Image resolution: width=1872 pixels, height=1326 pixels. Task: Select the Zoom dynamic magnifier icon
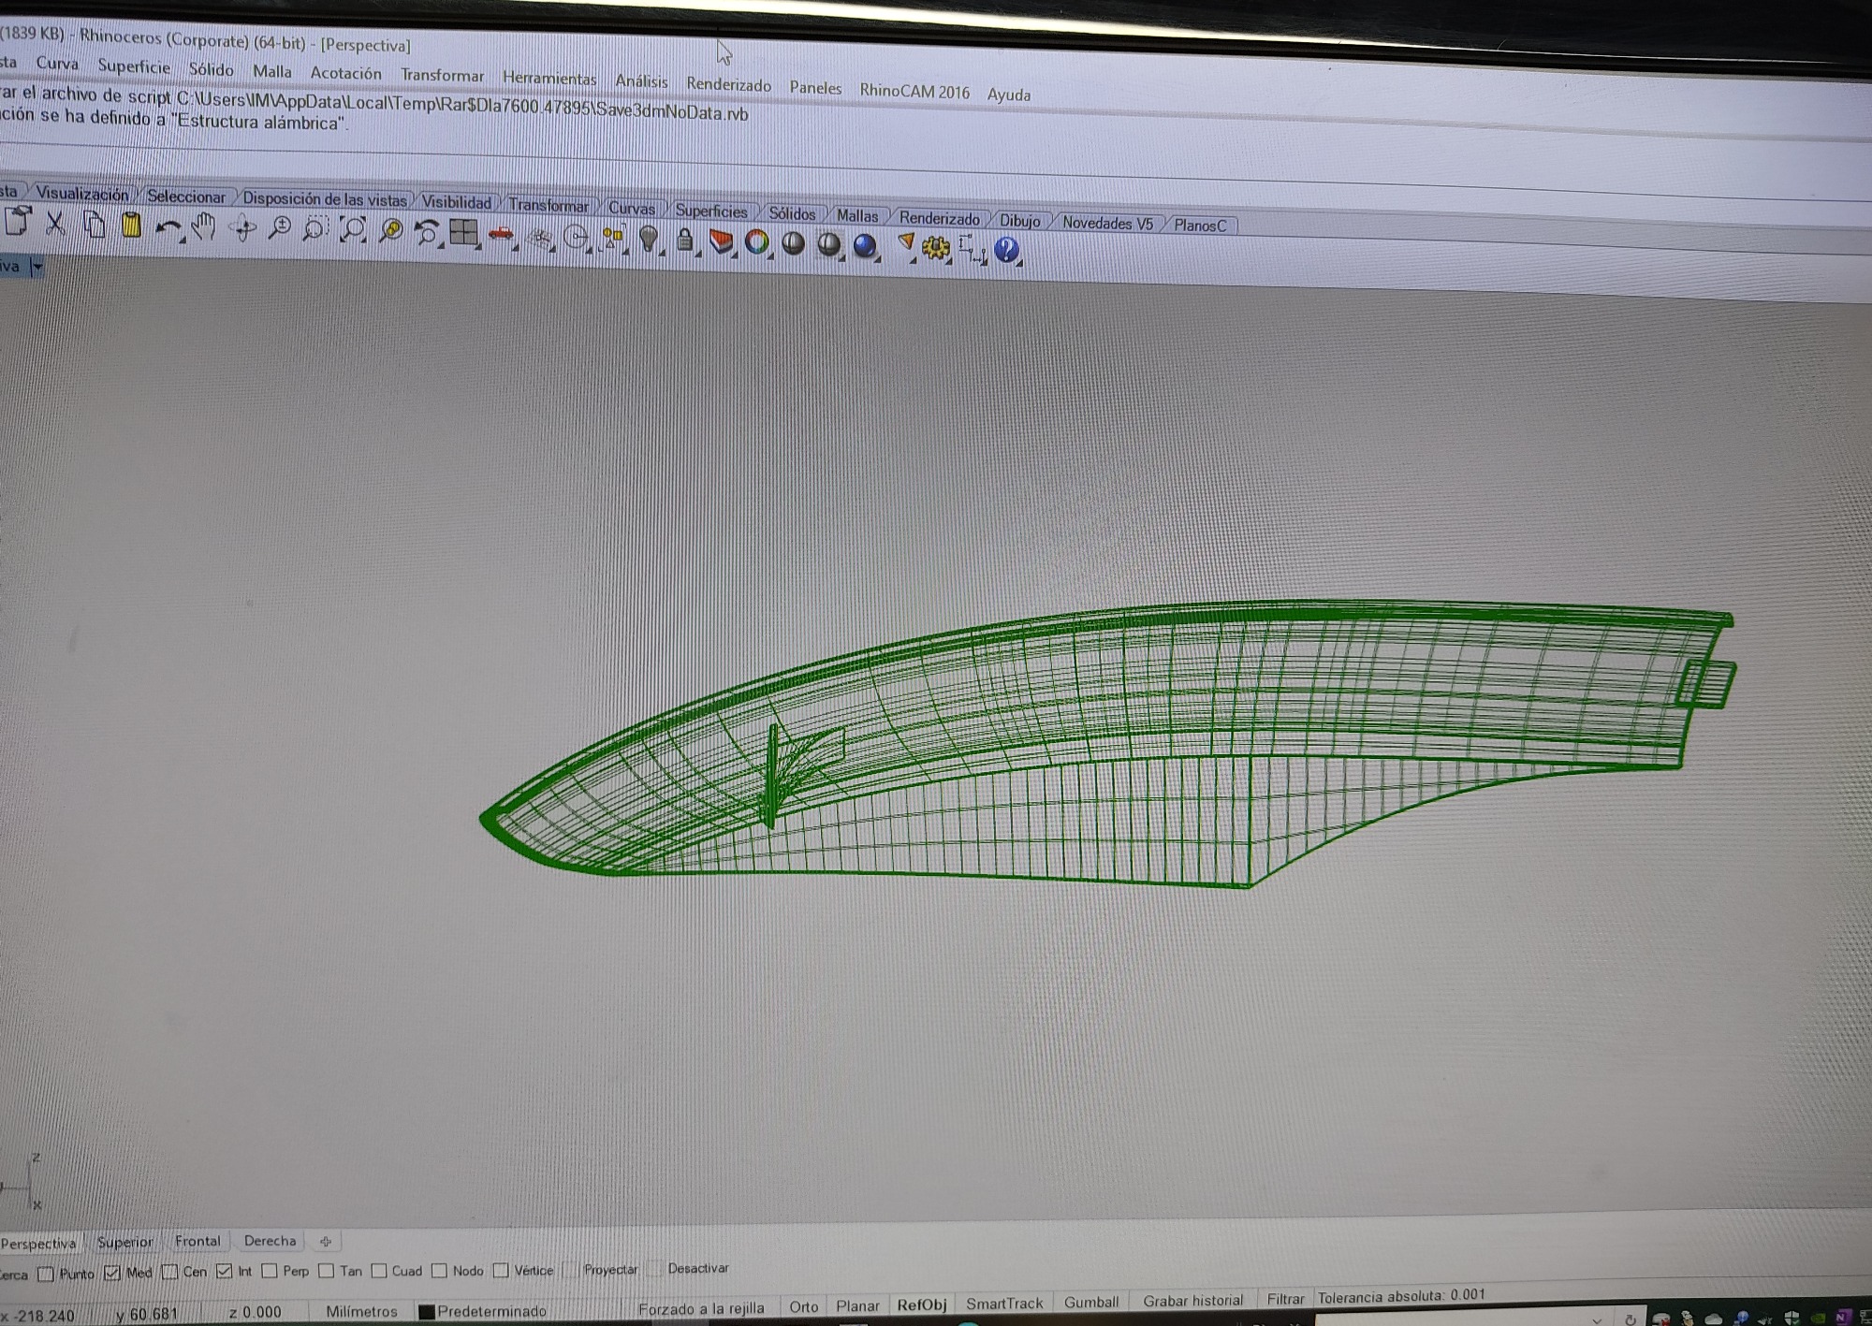pyautogui.click(x=279, y=229)
